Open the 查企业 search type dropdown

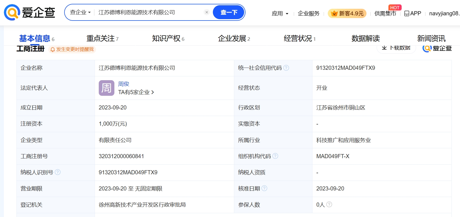click(x=80, y=12)
